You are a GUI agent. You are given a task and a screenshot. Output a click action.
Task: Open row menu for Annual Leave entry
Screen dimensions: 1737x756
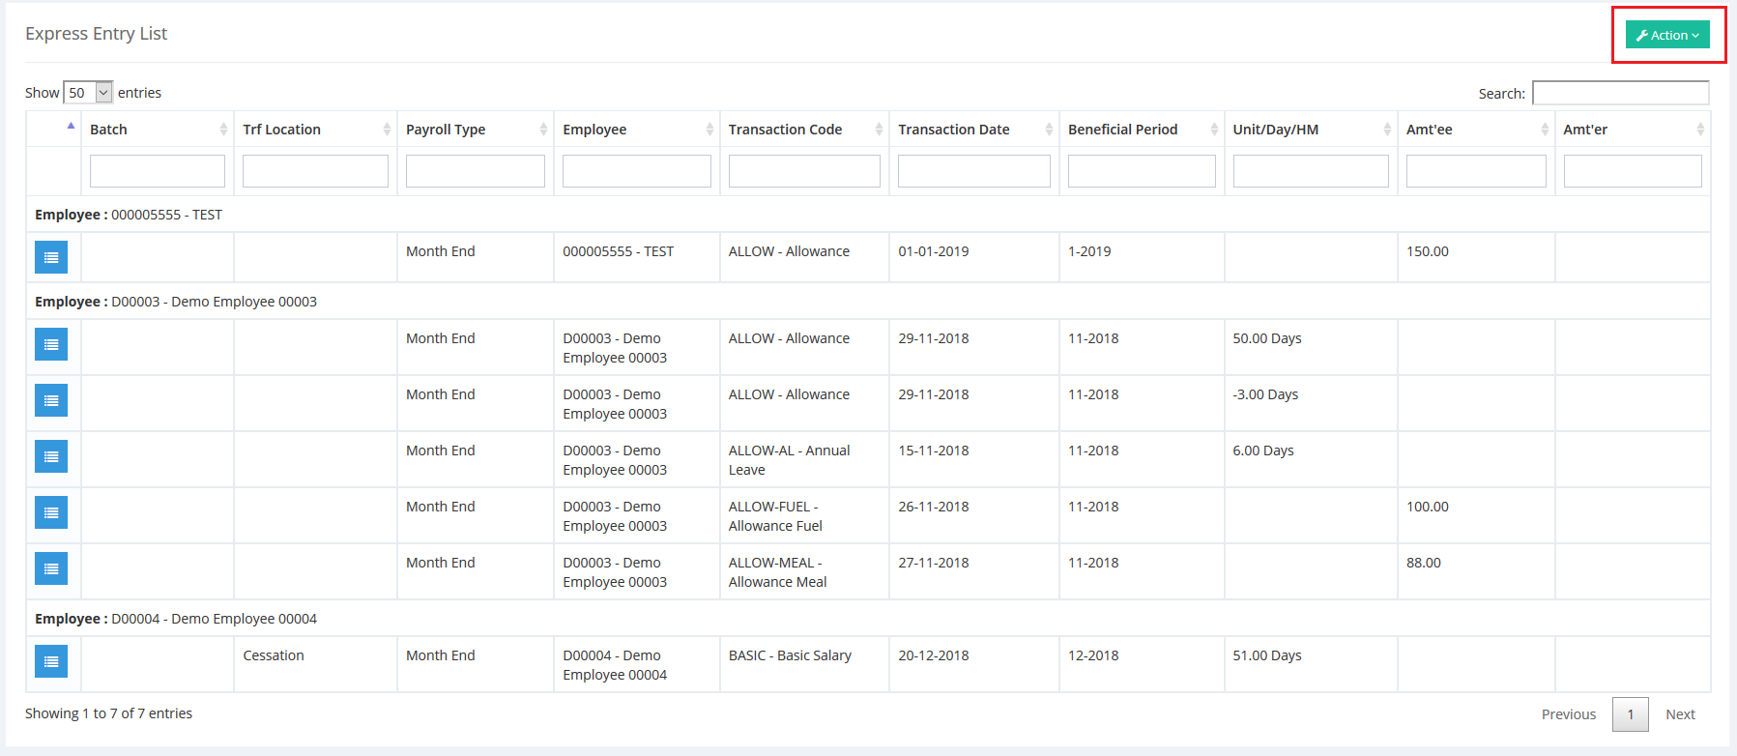[51, 456]
